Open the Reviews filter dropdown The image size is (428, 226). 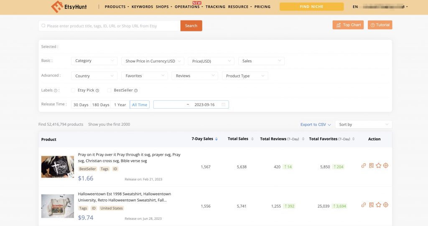[x=195, y=76]
